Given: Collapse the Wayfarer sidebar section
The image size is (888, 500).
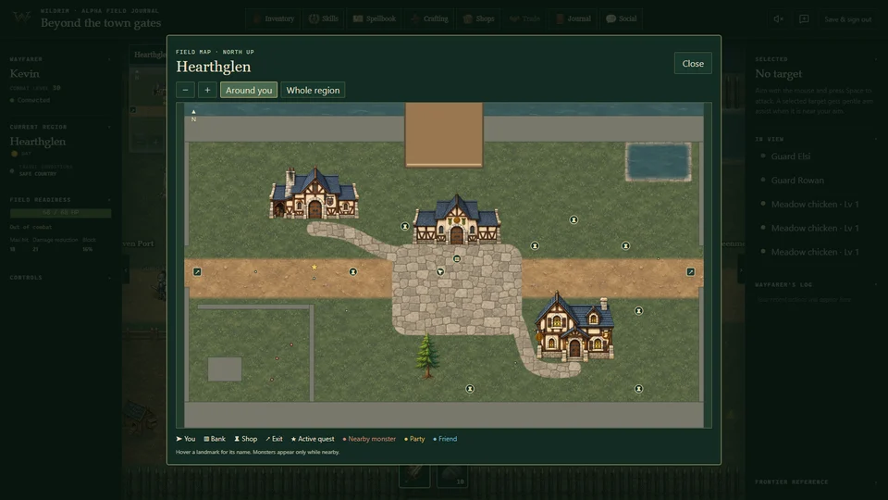Looking at the screenshot, I should [109, 59].
